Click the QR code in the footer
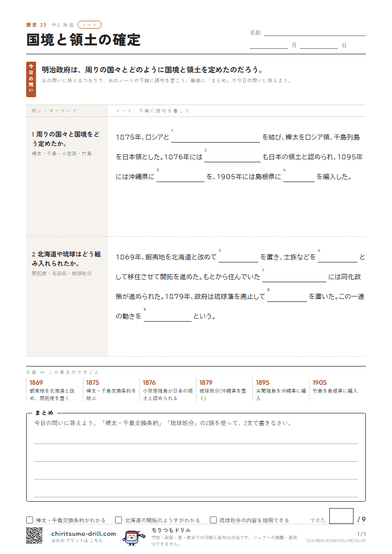The image size is (392, 554). click(34, 536)
